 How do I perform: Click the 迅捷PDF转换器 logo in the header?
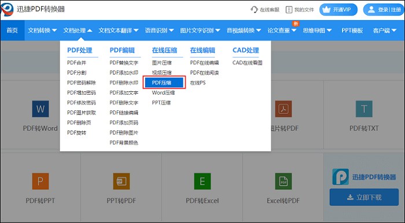(x=7, y=10)
